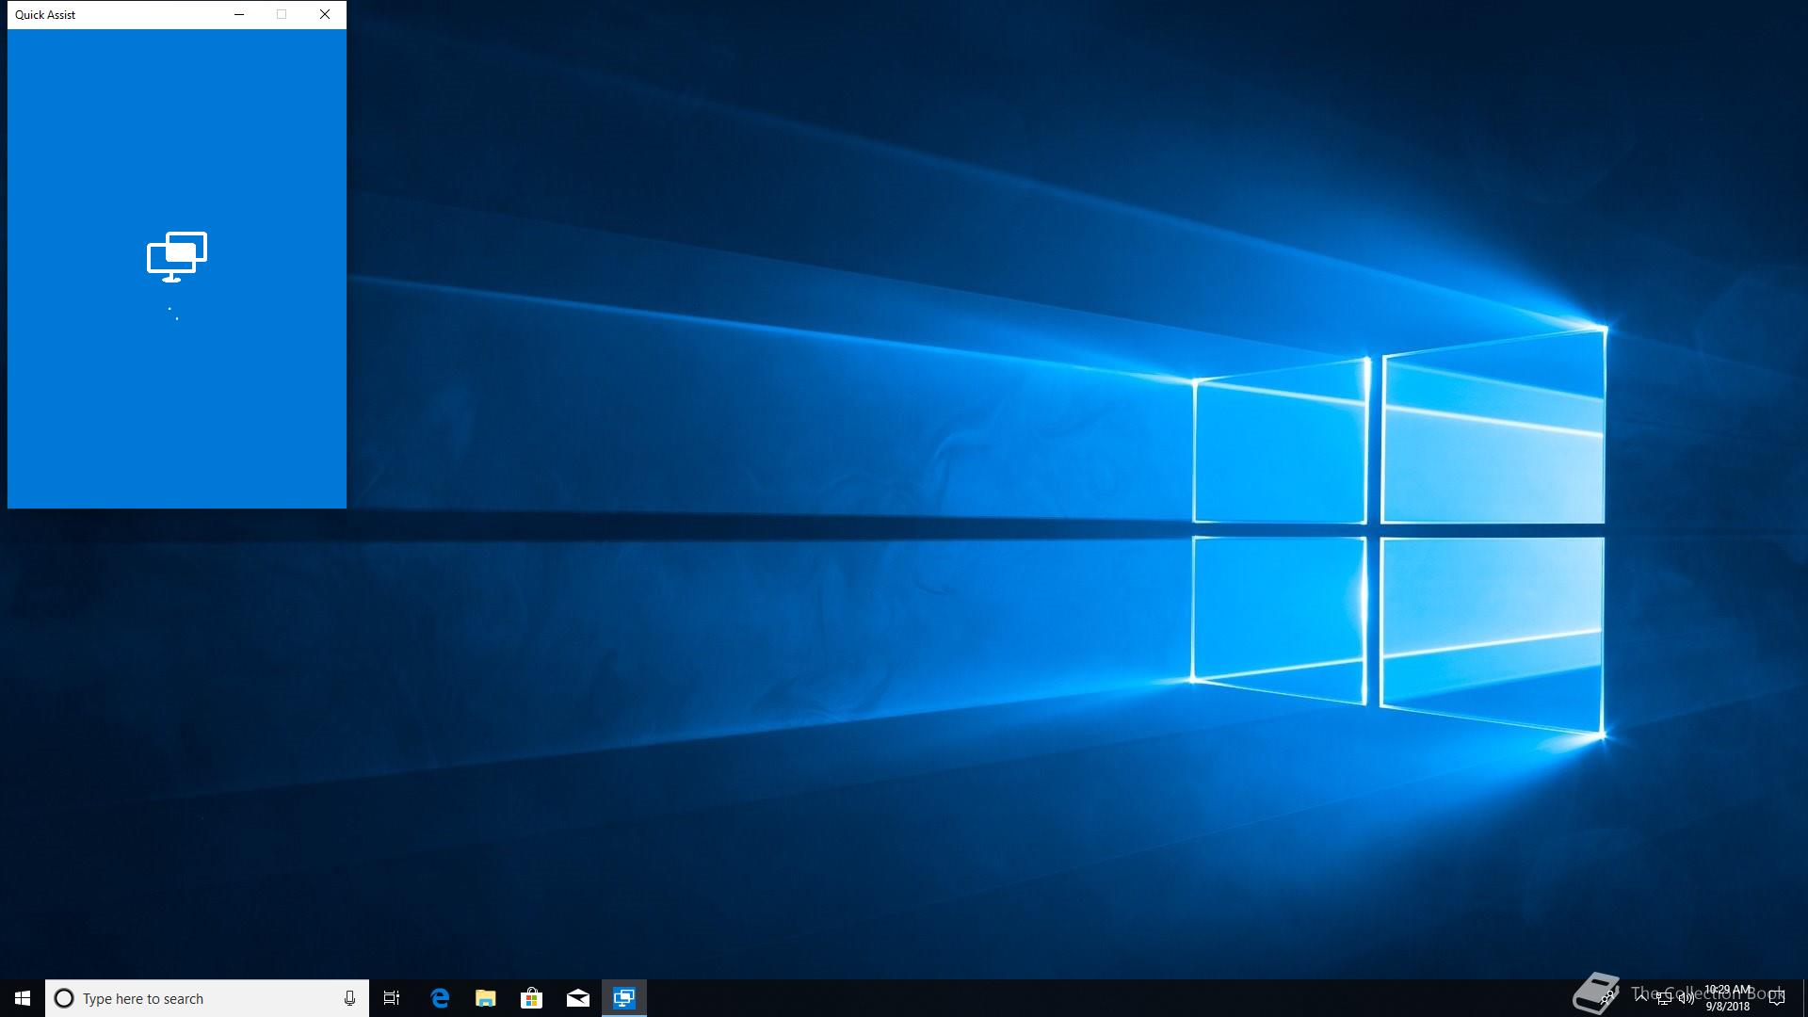Open the volume speaker tray icon

[x=1687, y=998]
